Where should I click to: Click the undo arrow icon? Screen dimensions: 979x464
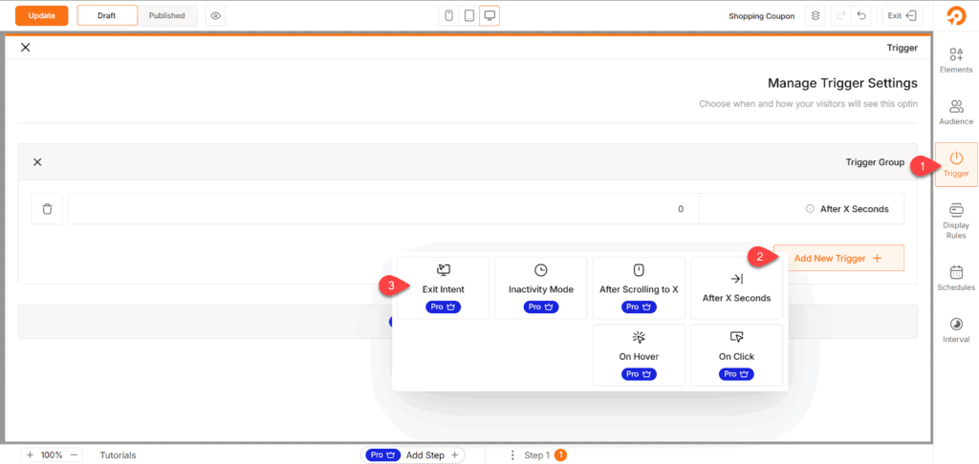click(x=862, y=16)
